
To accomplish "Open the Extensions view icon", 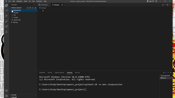I will (7, 26).
